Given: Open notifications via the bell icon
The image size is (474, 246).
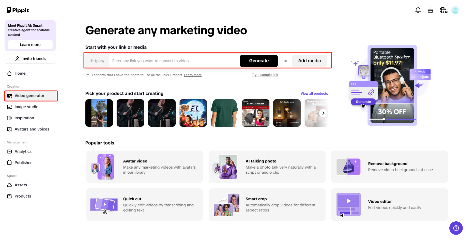Looking at the screenshot, I should pos(418,10).
